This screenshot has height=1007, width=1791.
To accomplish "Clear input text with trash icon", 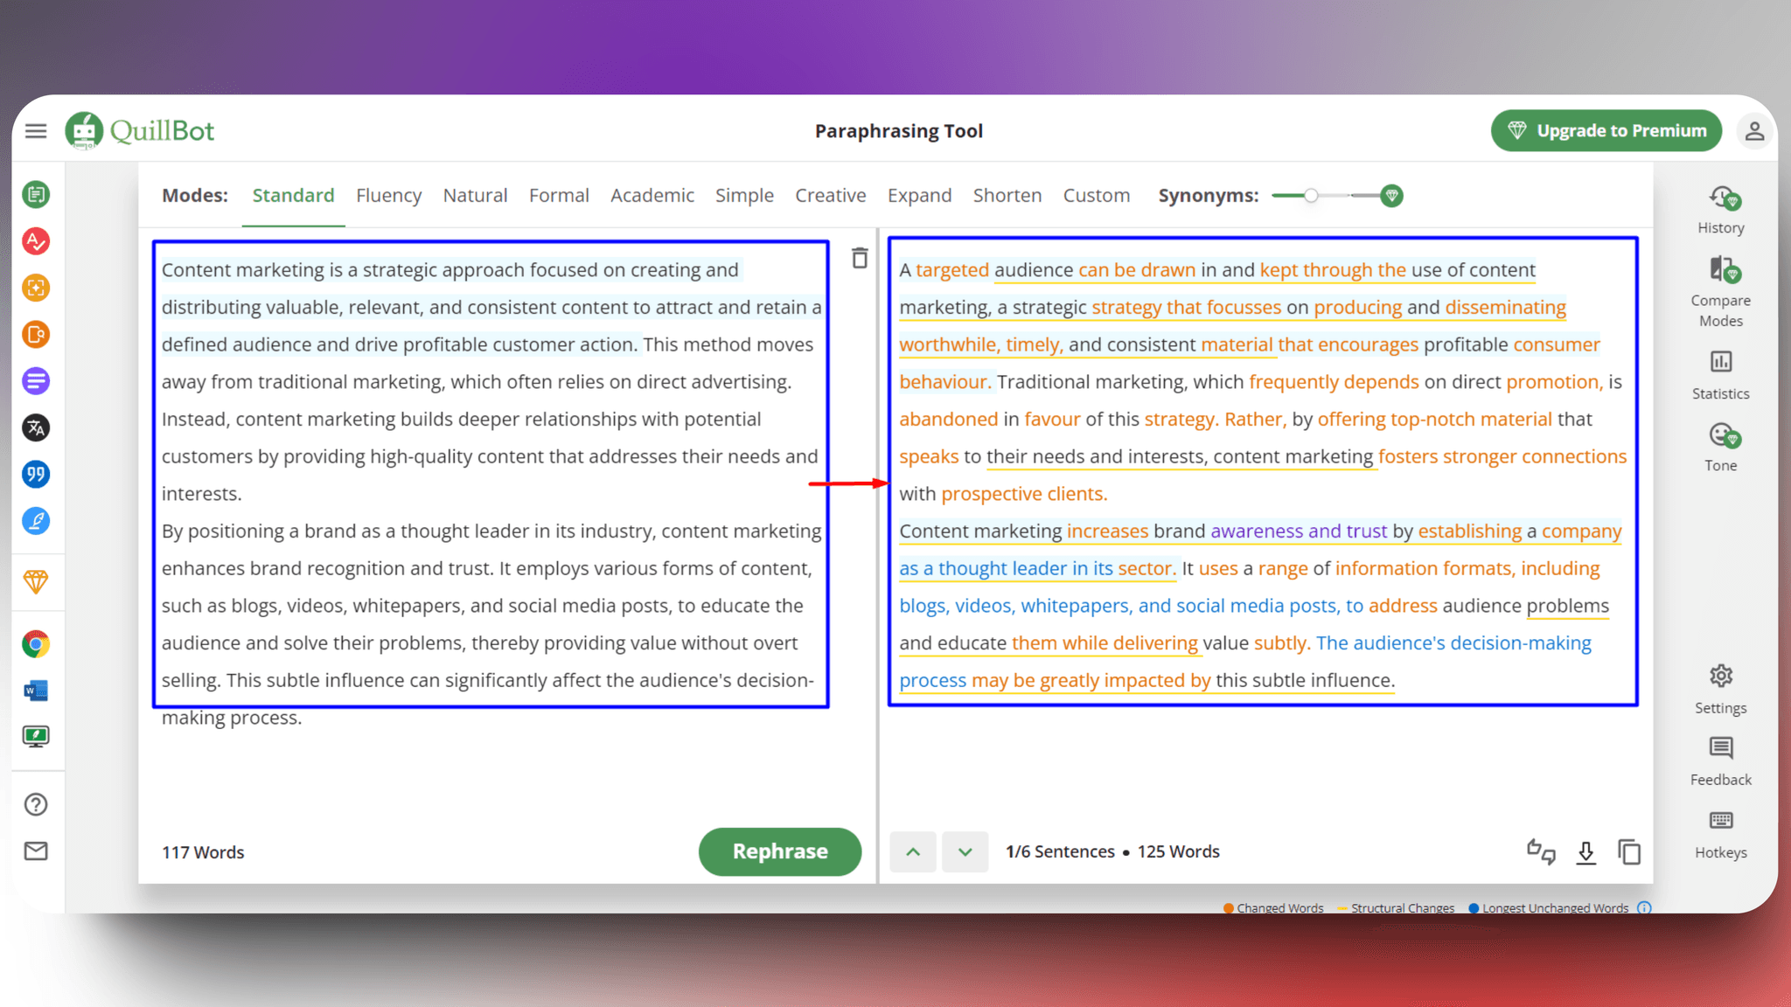I will tap(860, 259).
